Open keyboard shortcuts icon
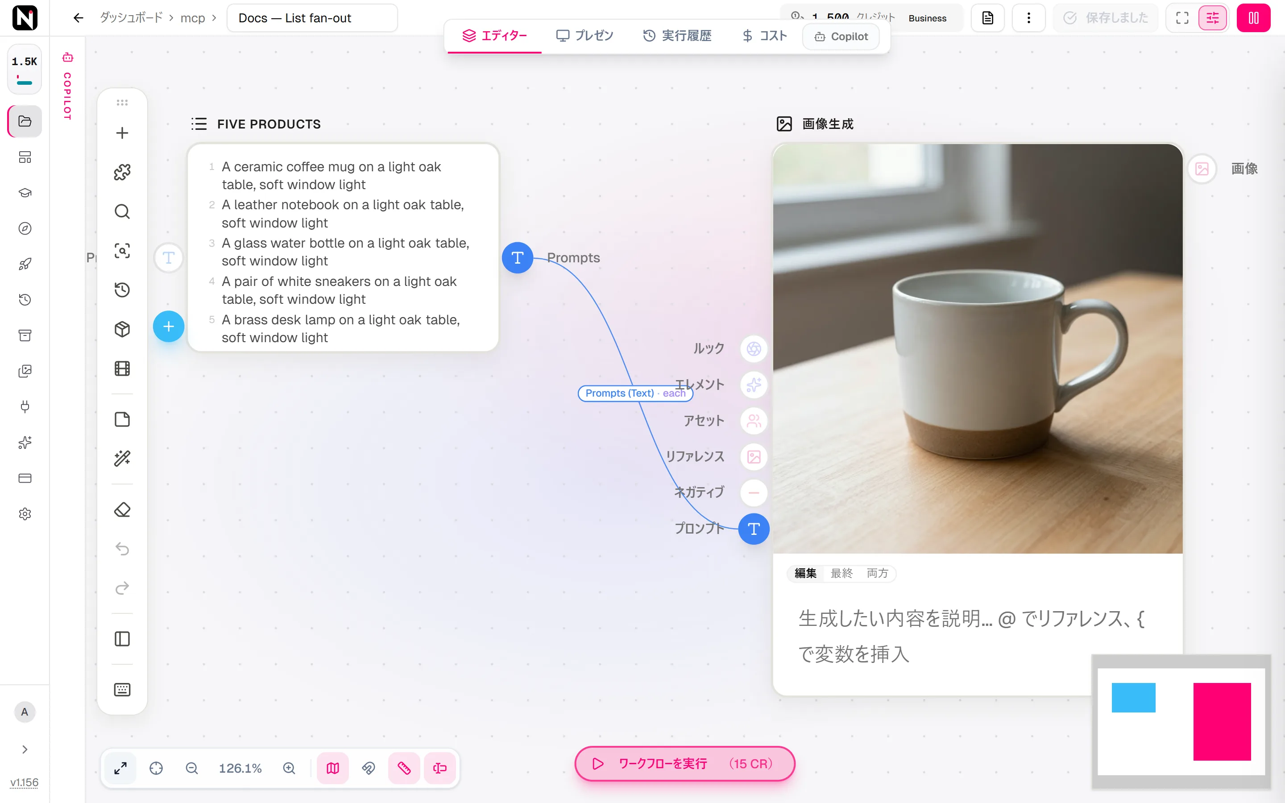Image resolution: width=1285 pixels, height=803 pixels. coord(122,690)
